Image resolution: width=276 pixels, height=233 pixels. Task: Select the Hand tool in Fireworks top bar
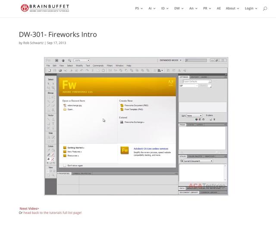click(x=63, y=61)
